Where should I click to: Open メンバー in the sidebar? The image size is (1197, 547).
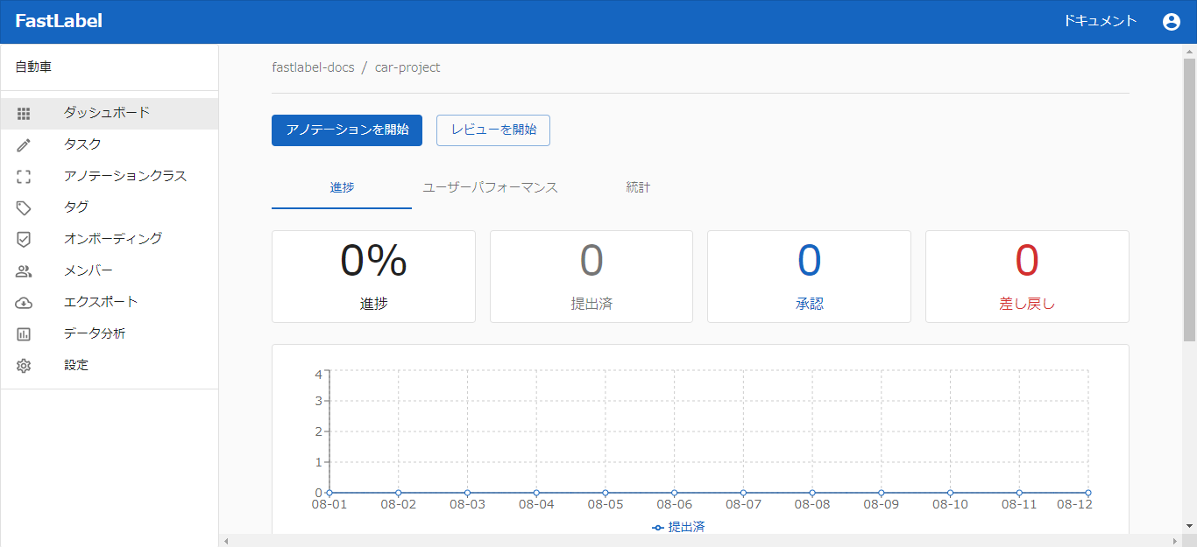(110, 271)
